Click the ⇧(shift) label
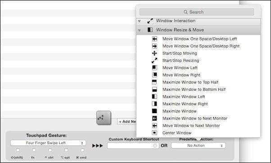The image size is (271, 163). click(17, 158)
